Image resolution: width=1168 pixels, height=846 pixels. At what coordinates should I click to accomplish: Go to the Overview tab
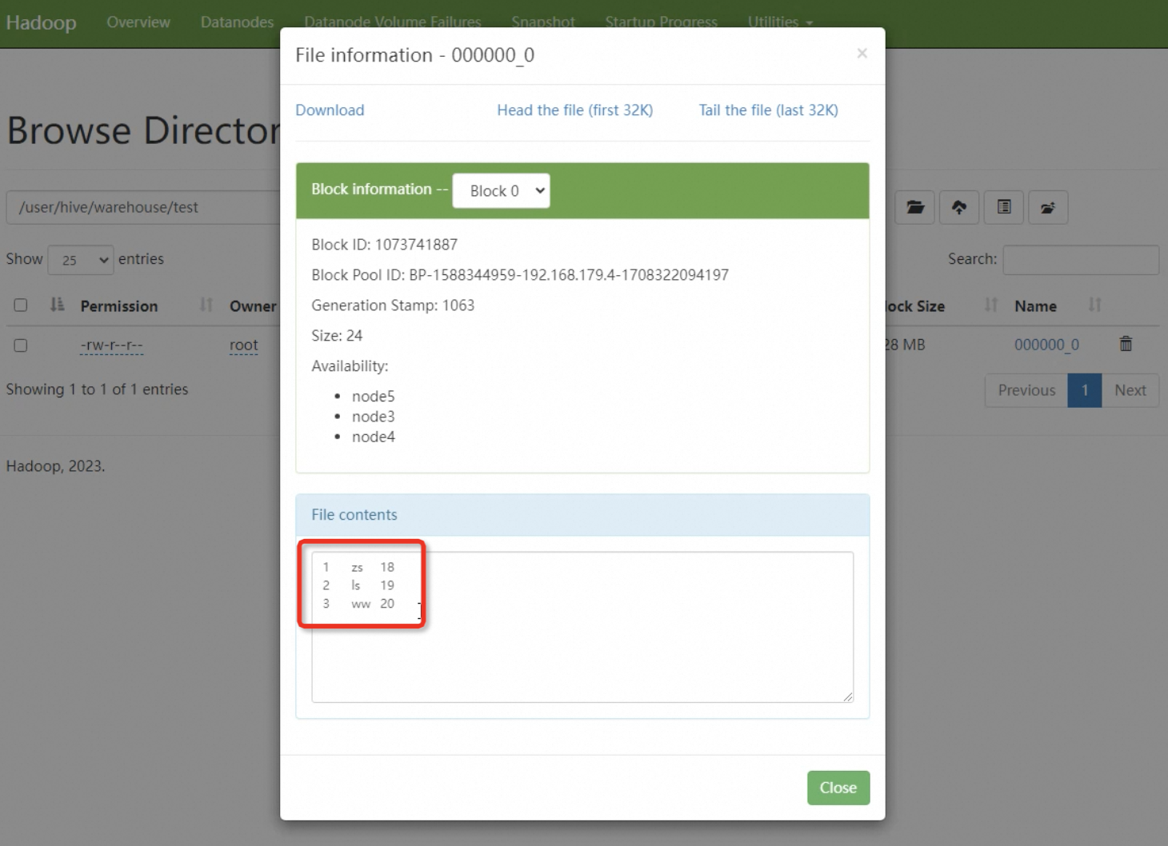138,22
